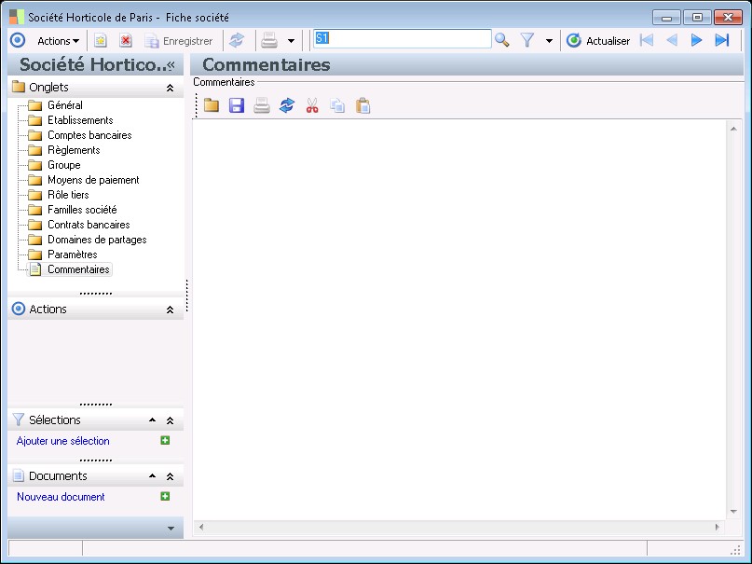The height and width of the screenshot is (564, 752).
Task: Collapse the Actions panel section
Action: tap(170, 310)
